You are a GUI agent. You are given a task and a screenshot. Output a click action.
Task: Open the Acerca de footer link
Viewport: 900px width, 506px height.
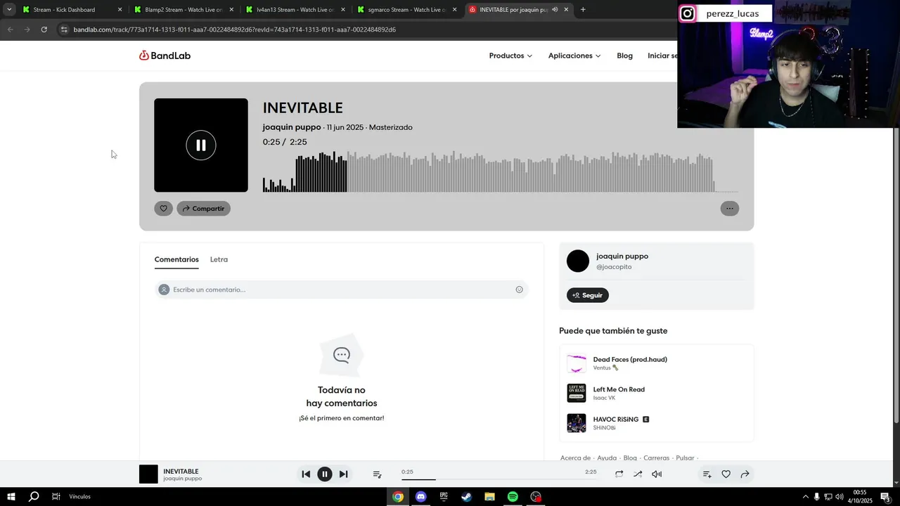click(575, 458)
